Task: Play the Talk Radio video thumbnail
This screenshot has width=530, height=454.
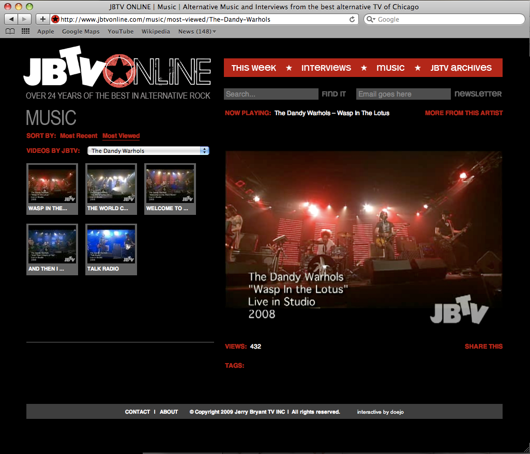Action: [111, 249]
